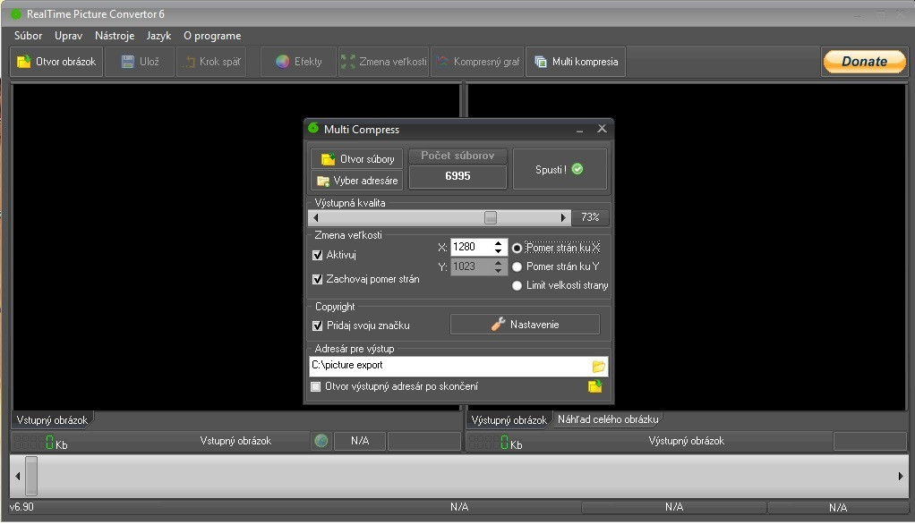915x524 pixels.
Task: Click the input size Kb counter
Action: (x=41, y=443)
